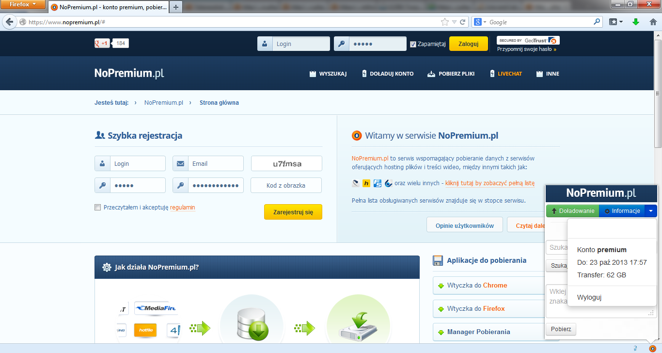Click the site identity globe icon in URL bar
The image size is (662, 353).
tap(22, 22)
